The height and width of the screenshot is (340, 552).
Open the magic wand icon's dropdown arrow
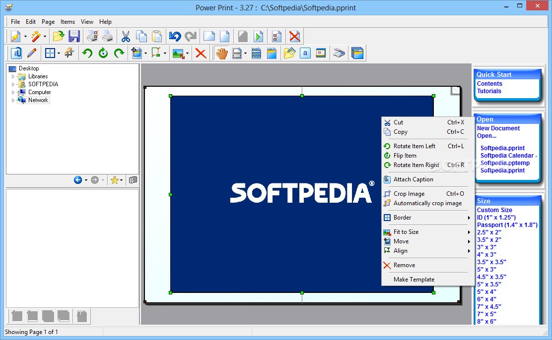[x=45, y=37]
